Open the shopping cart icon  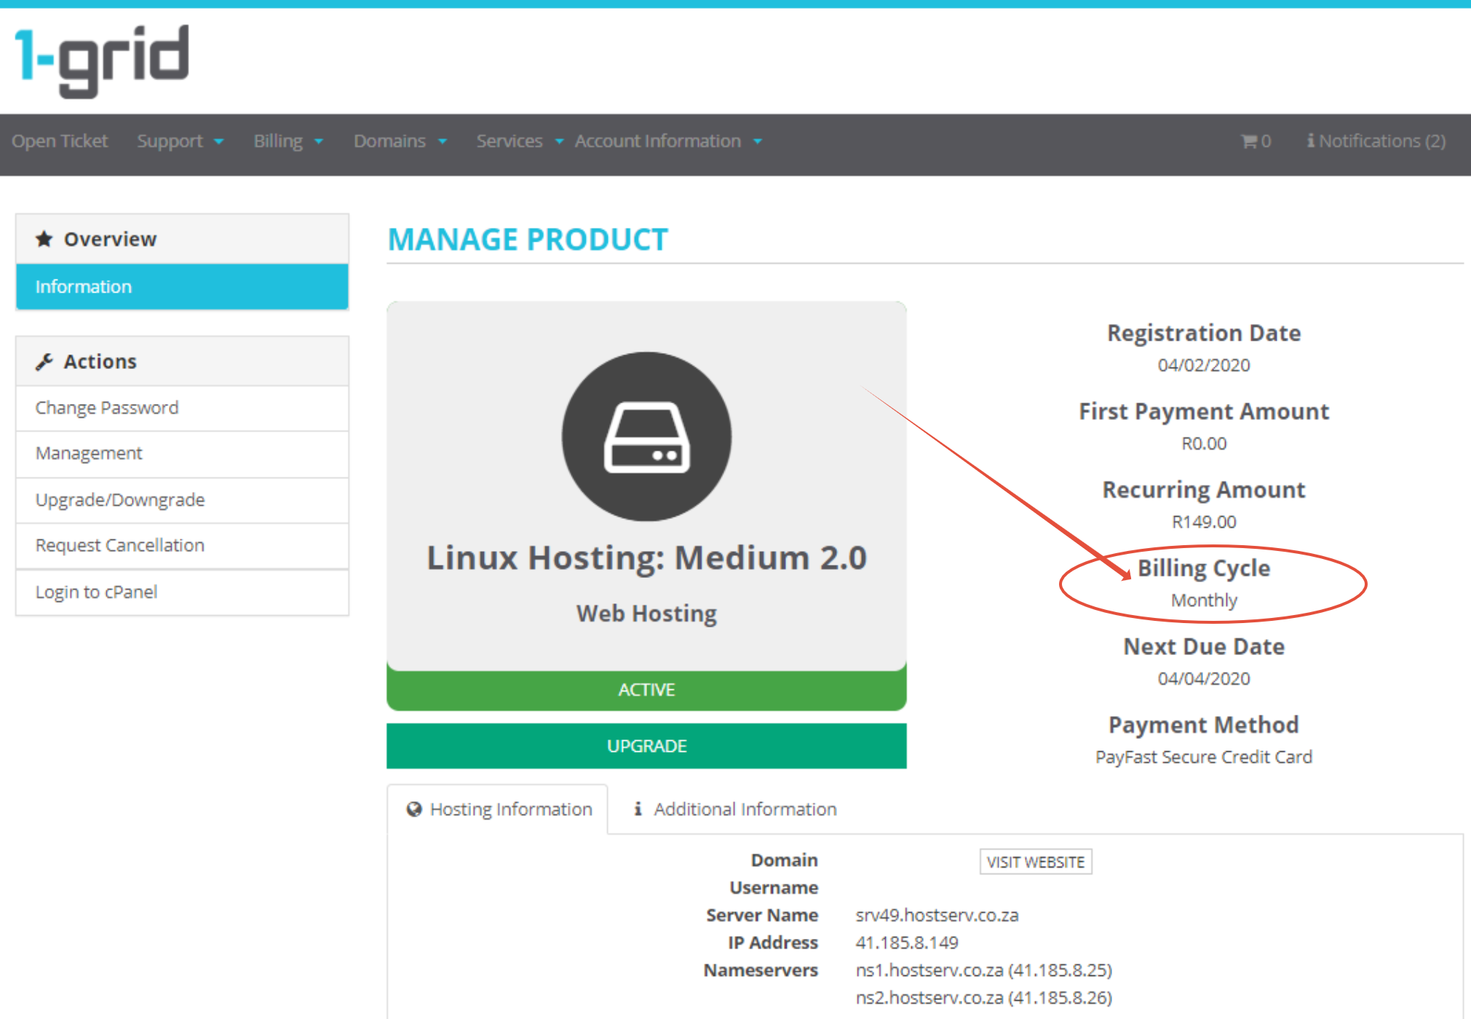pos(1249,141)
